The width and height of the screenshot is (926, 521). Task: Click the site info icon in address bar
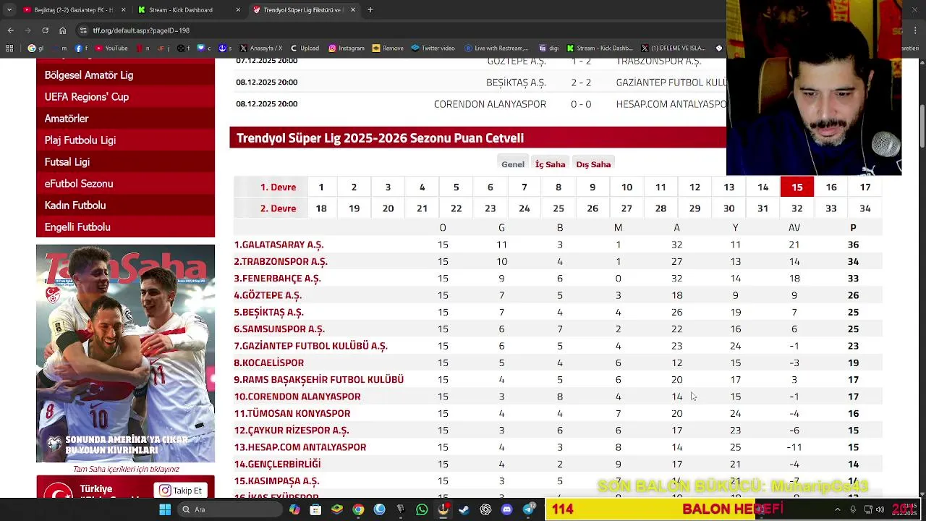[84, 30]
